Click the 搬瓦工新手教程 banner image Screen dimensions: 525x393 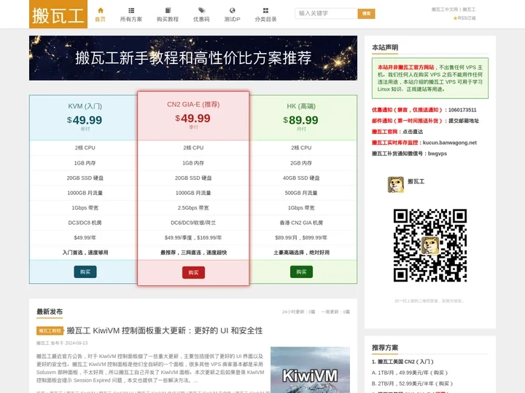pyautogui.click(x=193, y=57)
